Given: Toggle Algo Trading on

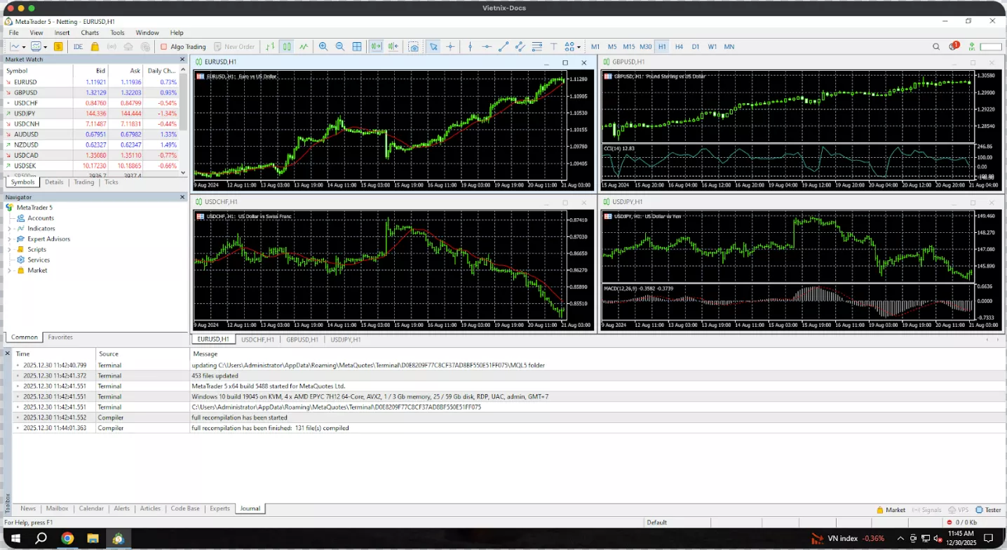Looking at the screenshot, I should coord(182,47).
